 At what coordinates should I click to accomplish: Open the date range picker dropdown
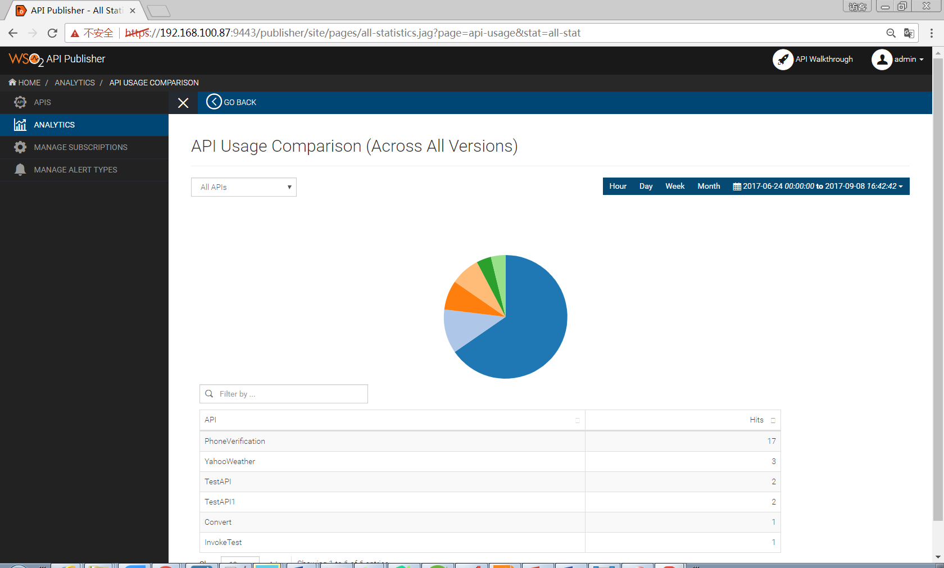click(x=818, y=186)
